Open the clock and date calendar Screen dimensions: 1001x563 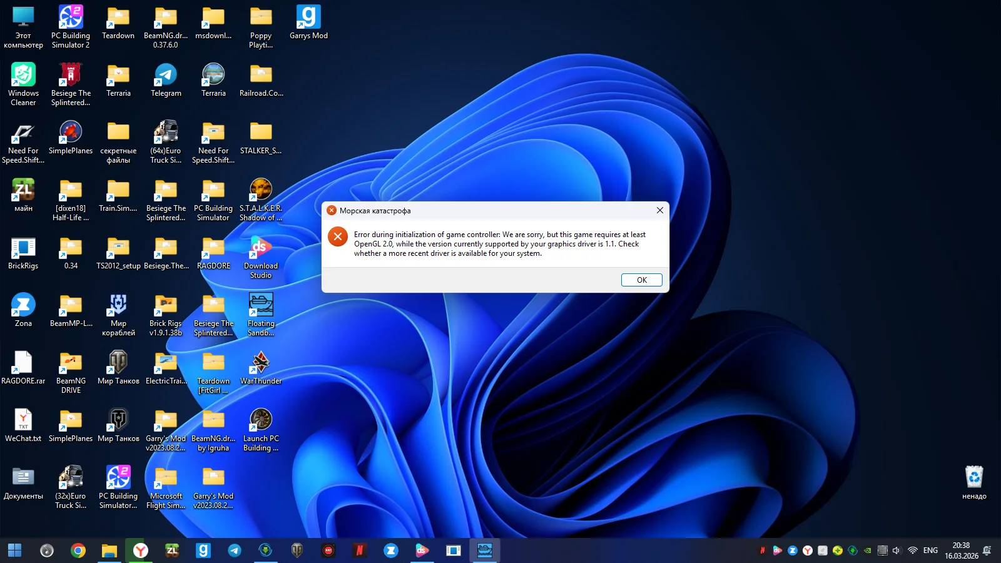point(961,550)
